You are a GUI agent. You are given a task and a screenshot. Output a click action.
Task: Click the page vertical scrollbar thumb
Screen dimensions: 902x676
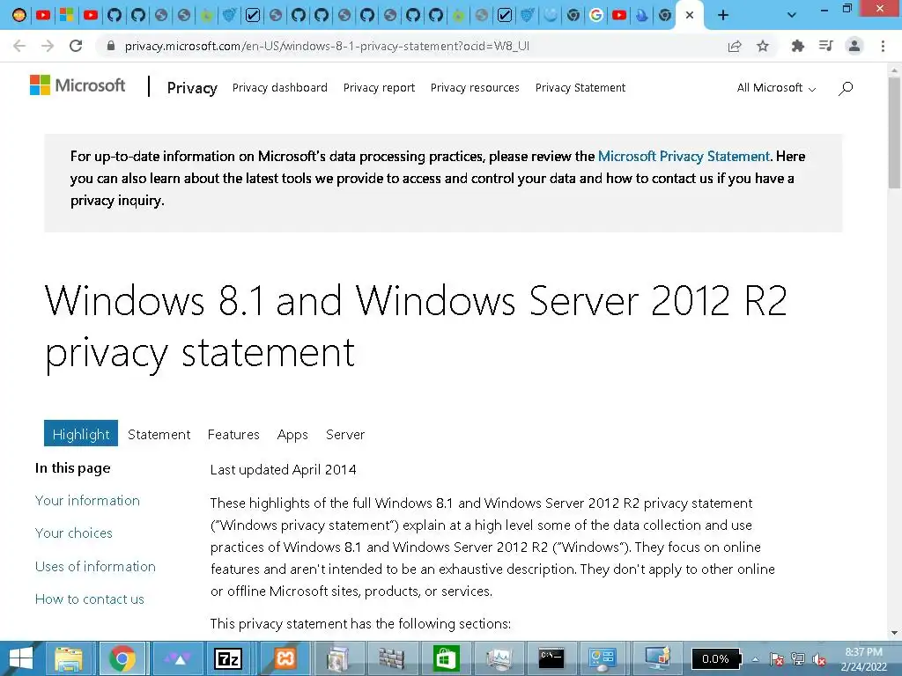click(894, 132)
